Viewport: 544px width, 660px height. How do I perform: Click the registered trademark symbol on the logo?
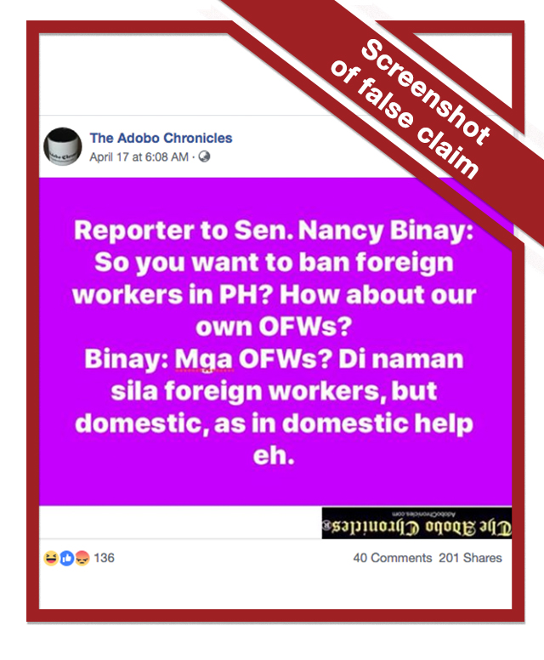326,526
